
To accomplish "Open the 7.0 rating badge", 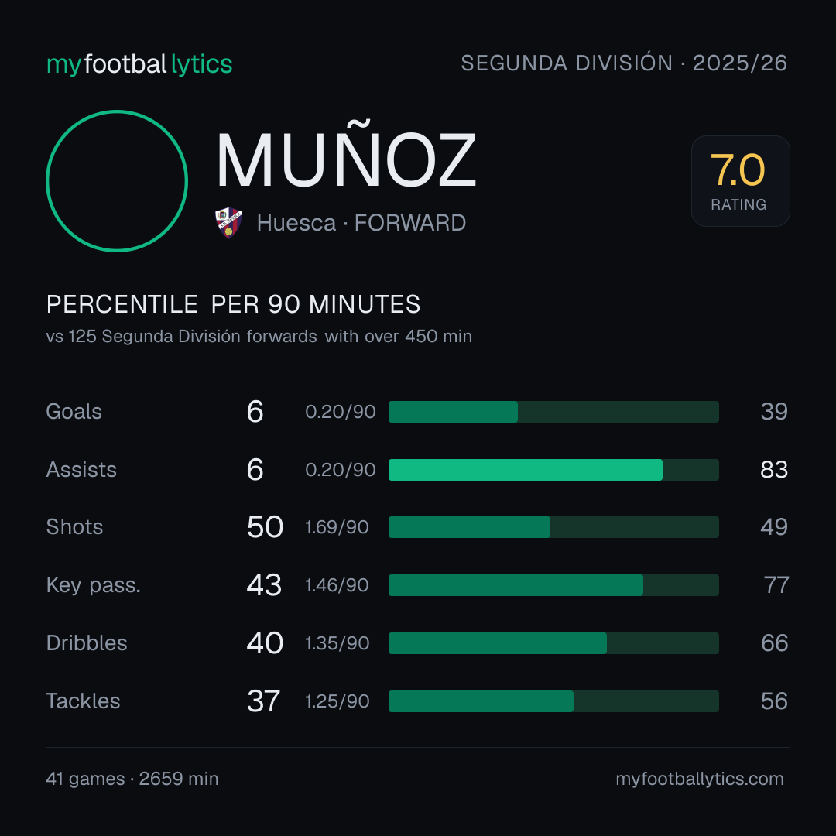I will point(741,181).
